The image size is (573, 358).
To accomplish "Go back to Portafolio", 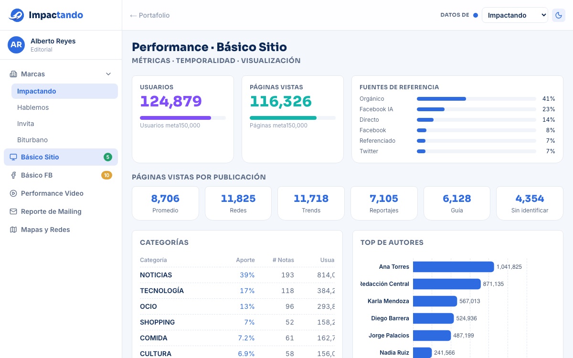I will click(150, 15).
